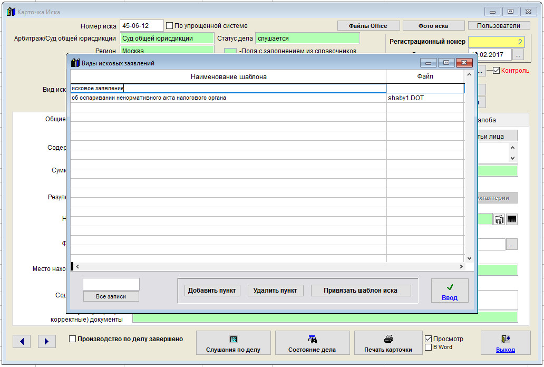This screenshot has width=544, height=367.
Task: Click the table grid icon on the right
Action: pyautogui.click(x=512, y=219)
